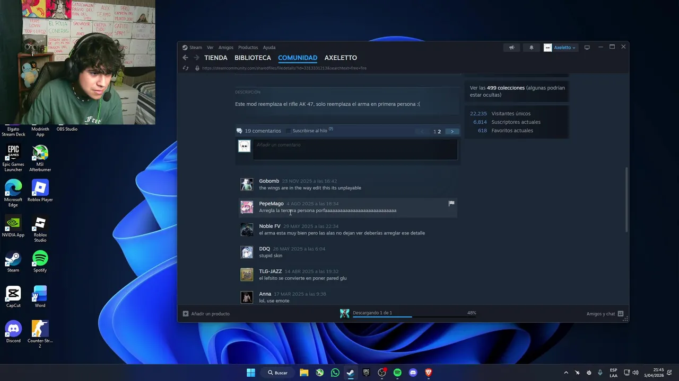Click Noble FV's avatar
This screenshot has height=381, width=679.
pos(247,230)
